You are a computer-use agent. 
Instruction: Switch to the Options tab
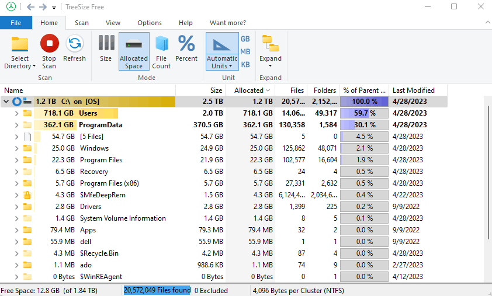pos(150,23)
